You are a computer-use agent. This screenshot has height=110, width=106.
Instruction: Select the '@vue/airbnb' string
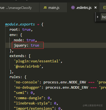28,66
